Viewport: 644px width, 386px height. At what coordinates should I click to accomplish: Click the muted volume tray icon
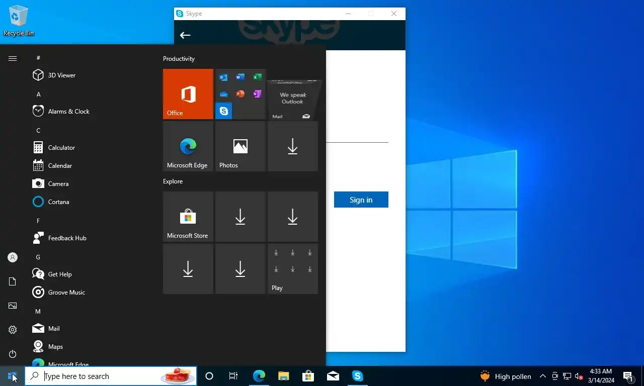coord(579,376)
